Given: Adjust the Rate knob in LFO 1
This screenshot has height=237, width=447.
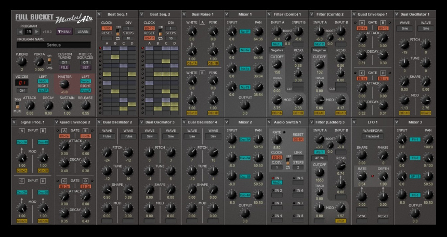Looking at the screenshot, I should pyautogui.click(x=362, y=176).
